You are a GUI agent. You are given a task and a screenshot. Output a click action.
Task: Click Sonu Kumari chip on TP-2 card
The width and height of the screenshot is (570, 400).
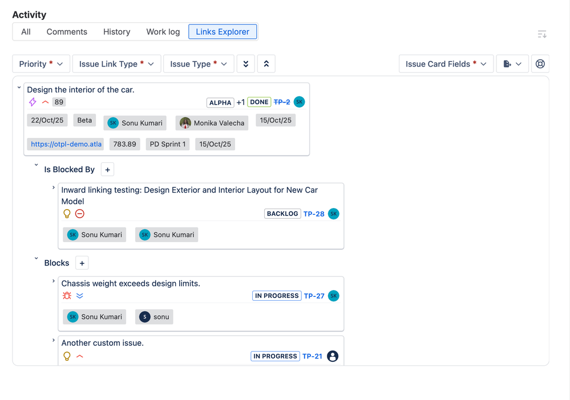135,123
